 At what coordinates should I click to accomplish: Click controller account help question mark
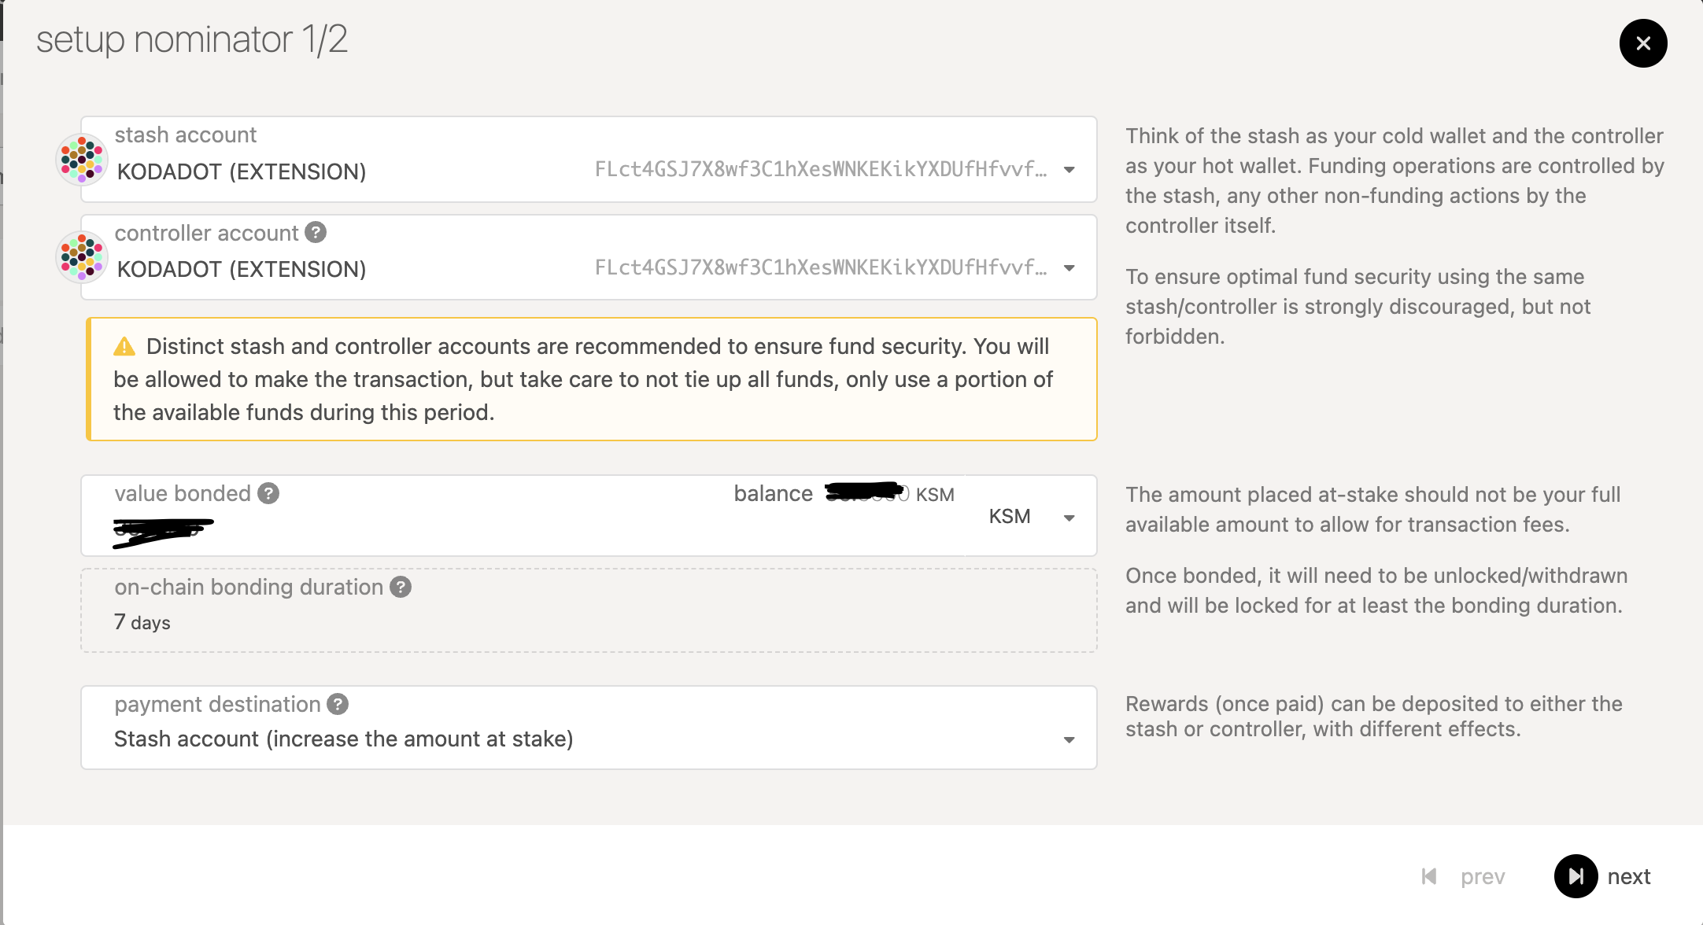[x=316, y=233]
